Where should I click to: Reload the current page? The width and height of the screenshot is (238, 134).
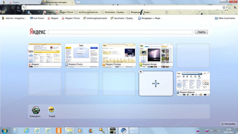point(13,7)
